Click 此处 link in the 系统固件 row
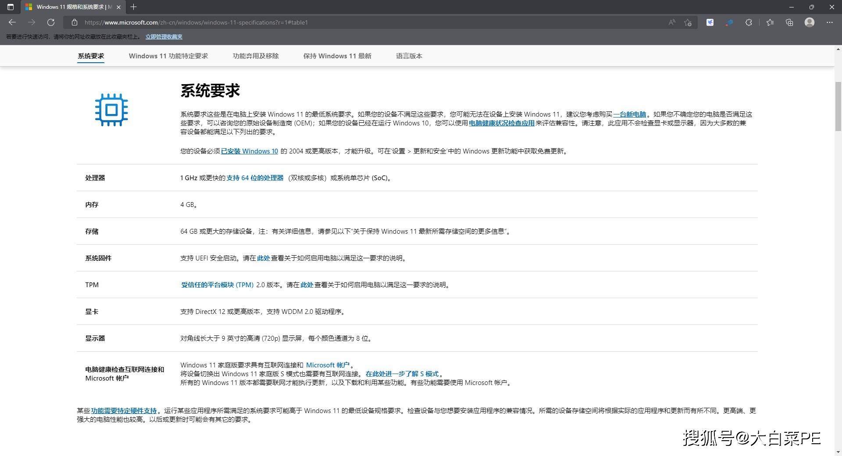842x456 pixels. click(x=264, y=258)
